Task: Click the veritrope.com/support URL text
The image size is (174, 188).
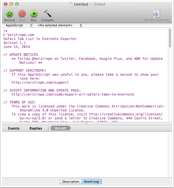Action: click(x=40, y=83)
